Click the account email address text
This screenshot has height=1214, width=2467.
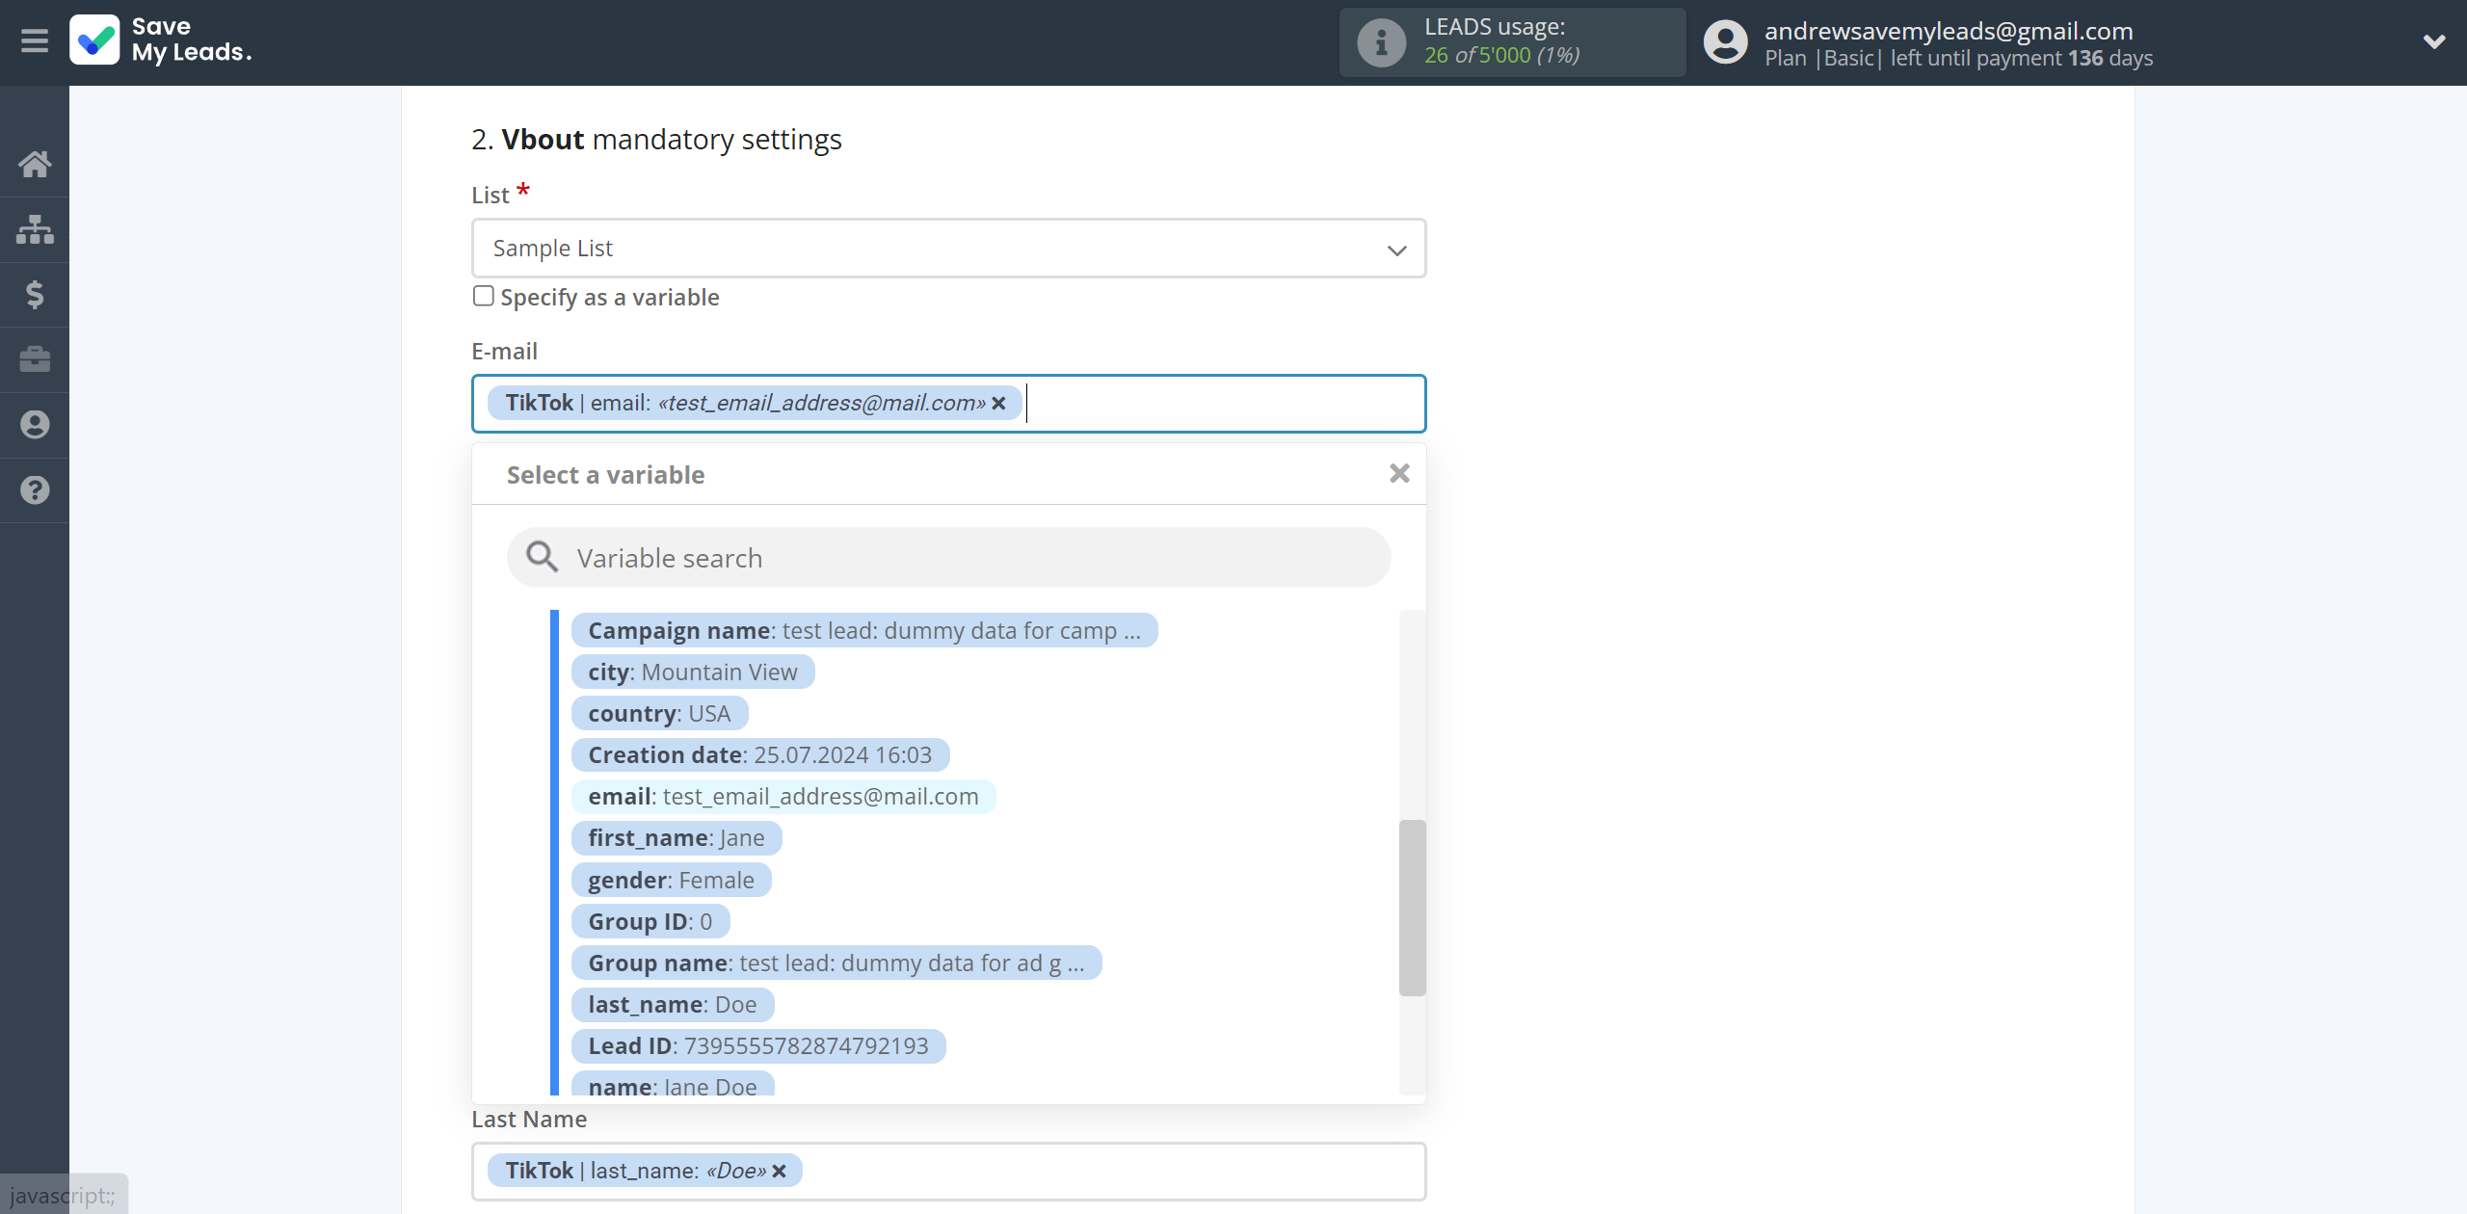click(x=1949, y=31)
